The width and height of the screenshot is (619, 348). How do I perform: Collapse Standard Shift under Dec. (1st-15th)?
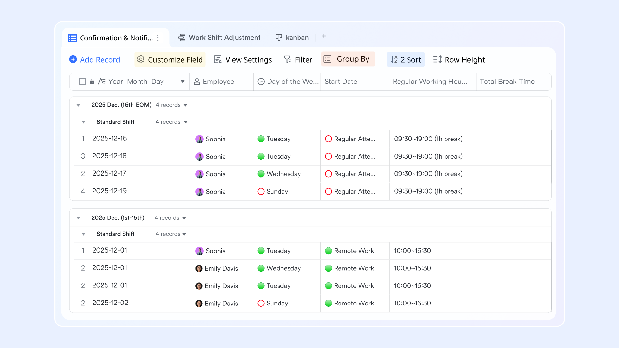pyautogui.click(x=84, y=234)
